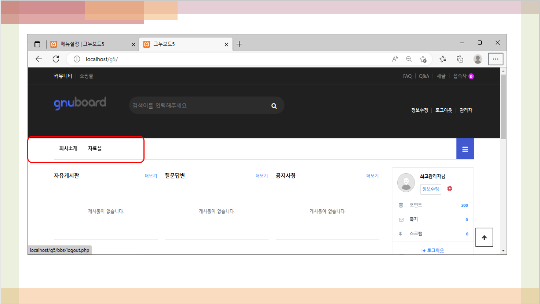This screenshot has height=304, width=540.
Task: Click the 포인트 database icon
Action: point(401,205)
